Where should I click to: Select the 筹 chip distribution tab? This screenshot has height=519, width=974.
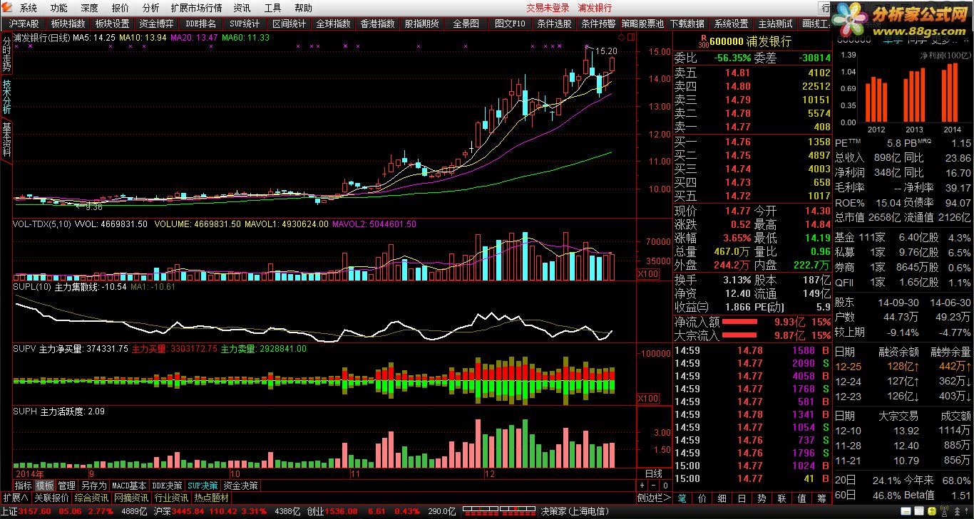tap(821, 498)
